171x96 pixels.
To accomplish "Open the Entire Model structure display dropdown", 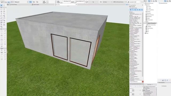I will click(x=150, y=91).
